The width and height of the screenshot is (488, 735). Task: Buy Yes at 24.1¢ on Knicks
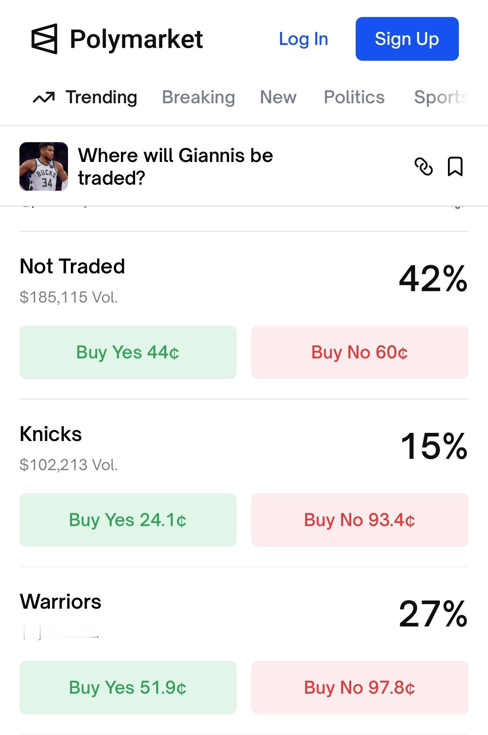[x=128, y=520]
